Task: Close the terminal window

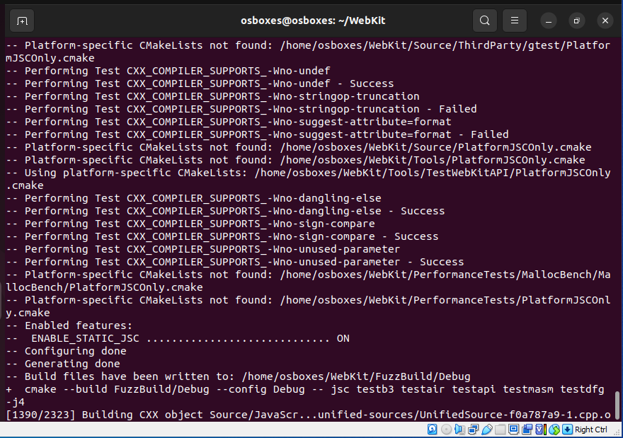Action: pyautogui.click(x=605, y=21)
